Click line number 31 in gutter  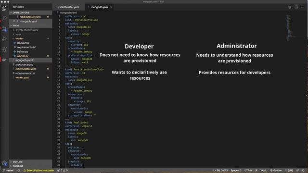click(59, 123)
